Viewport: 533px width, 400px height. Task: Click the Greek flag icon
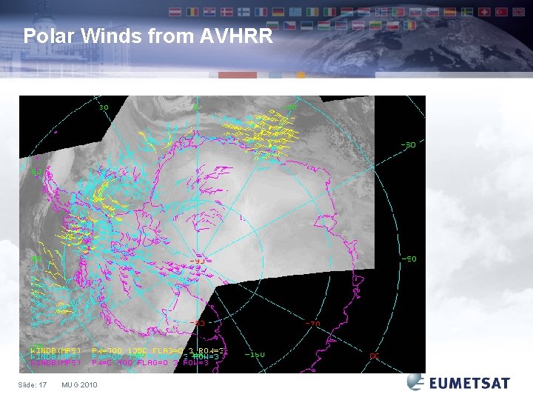click(x=295, y=13)
